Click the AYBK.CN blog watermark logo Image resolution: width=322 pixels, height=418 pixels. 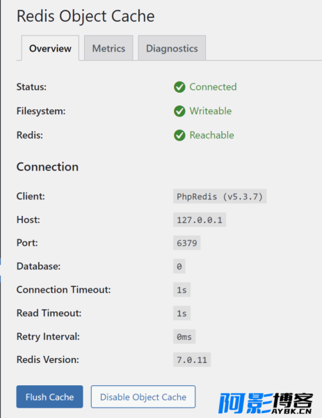[266, 403]
